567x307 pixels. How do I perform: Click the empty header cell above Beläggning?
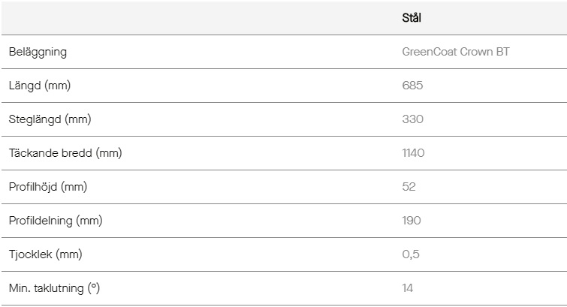199,18
